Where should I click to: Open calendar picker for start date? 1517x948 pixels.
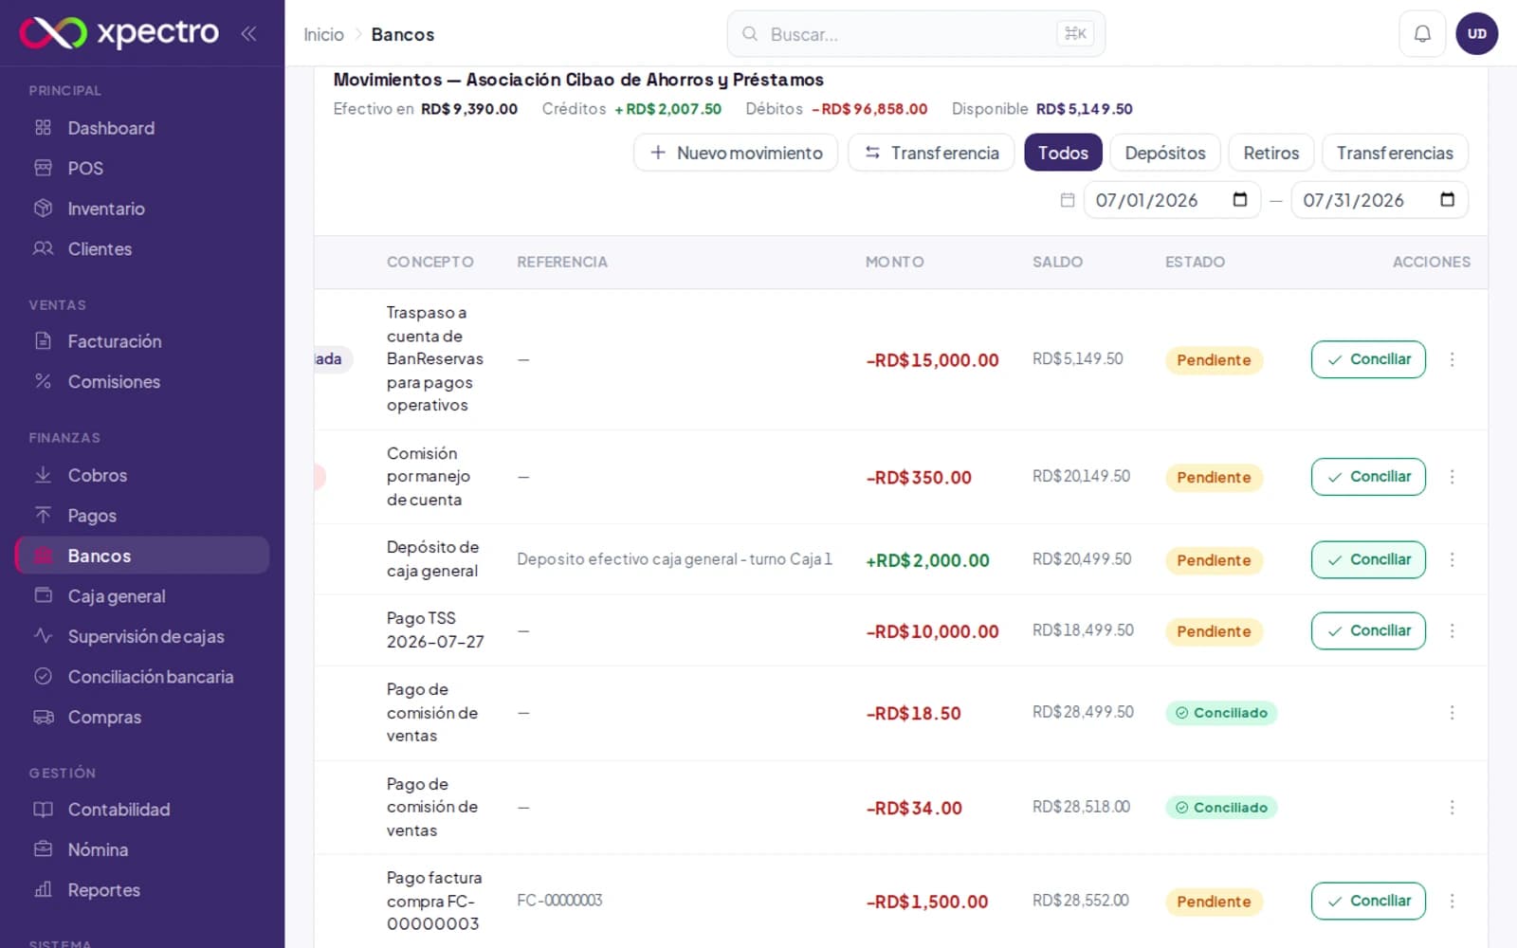1239,199
